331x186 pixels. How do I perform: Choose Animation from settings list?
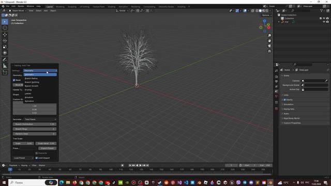pos(40,101)
